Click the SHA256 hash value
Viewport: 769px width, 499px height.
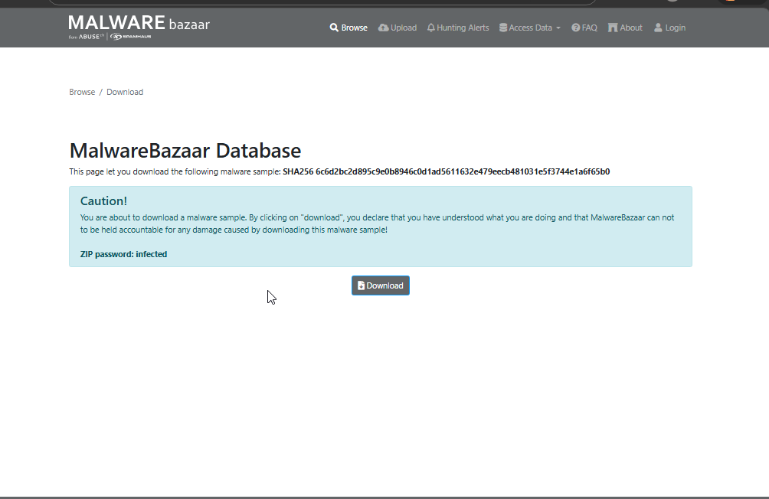click(x=463, y=171)
